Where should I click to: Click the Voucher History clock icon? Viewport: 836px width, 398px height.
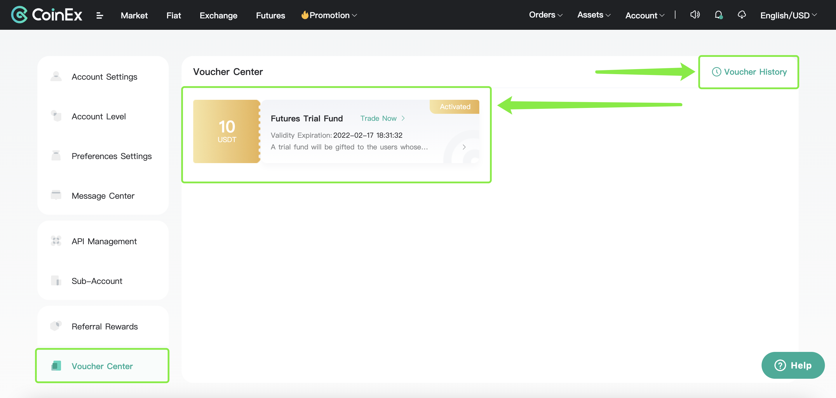click(716, 72)
